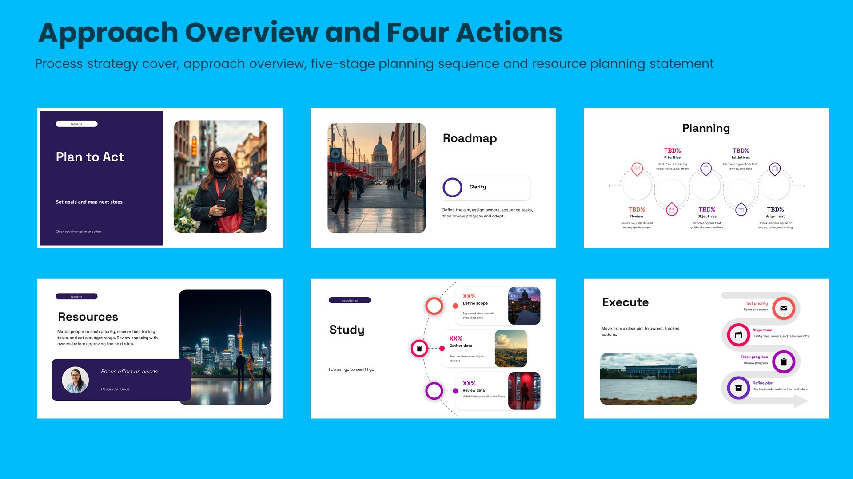Click the calendar pin icon below Prioritize
The image size is (853, 479).
tap(672, 209)
